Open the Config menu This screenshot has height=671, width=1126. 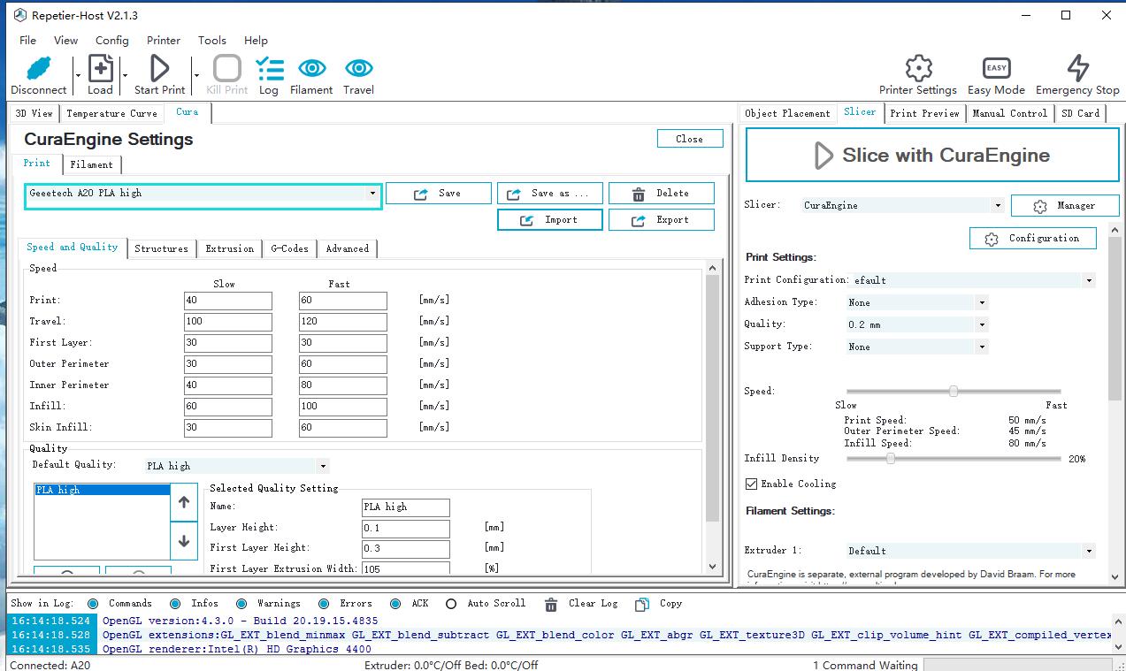point(112,40)
